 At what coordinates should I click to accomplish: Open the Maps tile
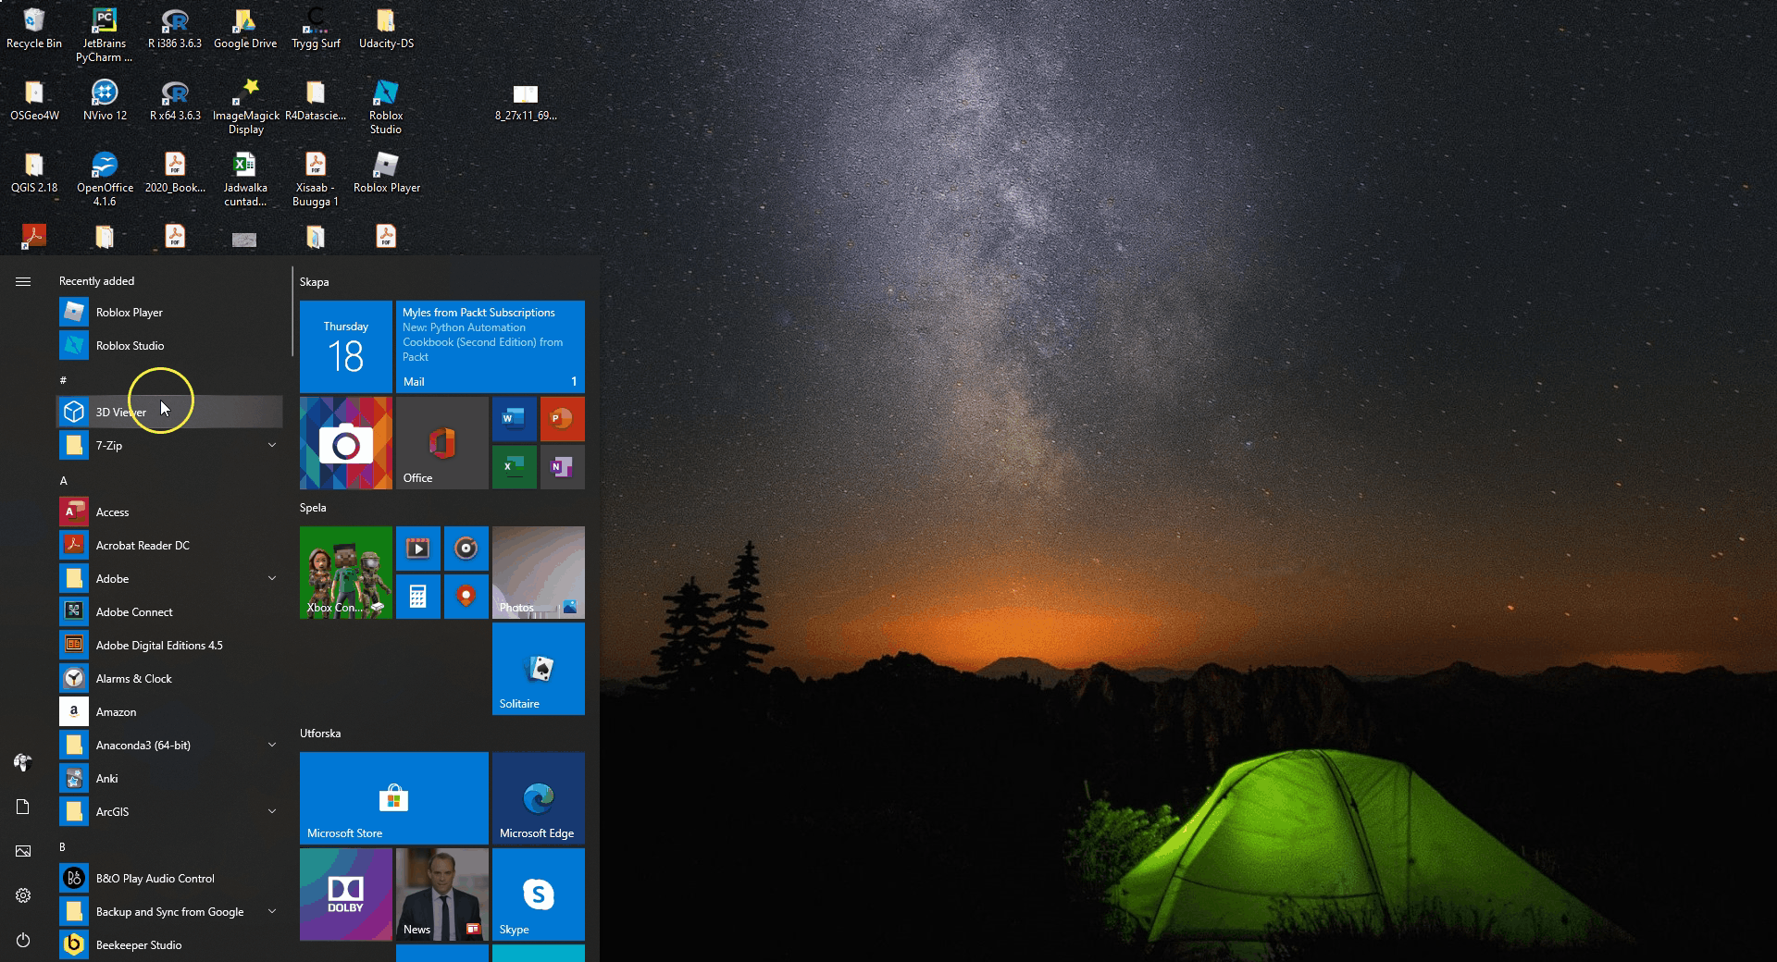coord(466,597)
